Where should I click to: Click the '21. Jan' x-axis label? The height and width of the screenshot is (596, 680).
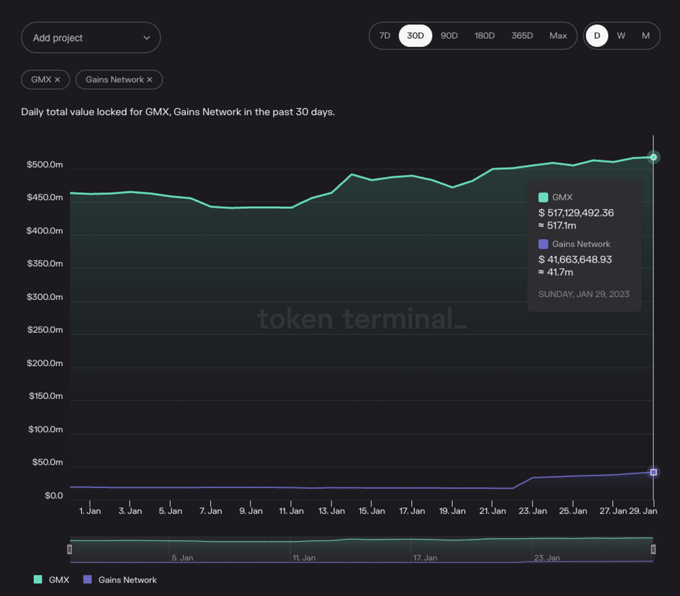492,511
